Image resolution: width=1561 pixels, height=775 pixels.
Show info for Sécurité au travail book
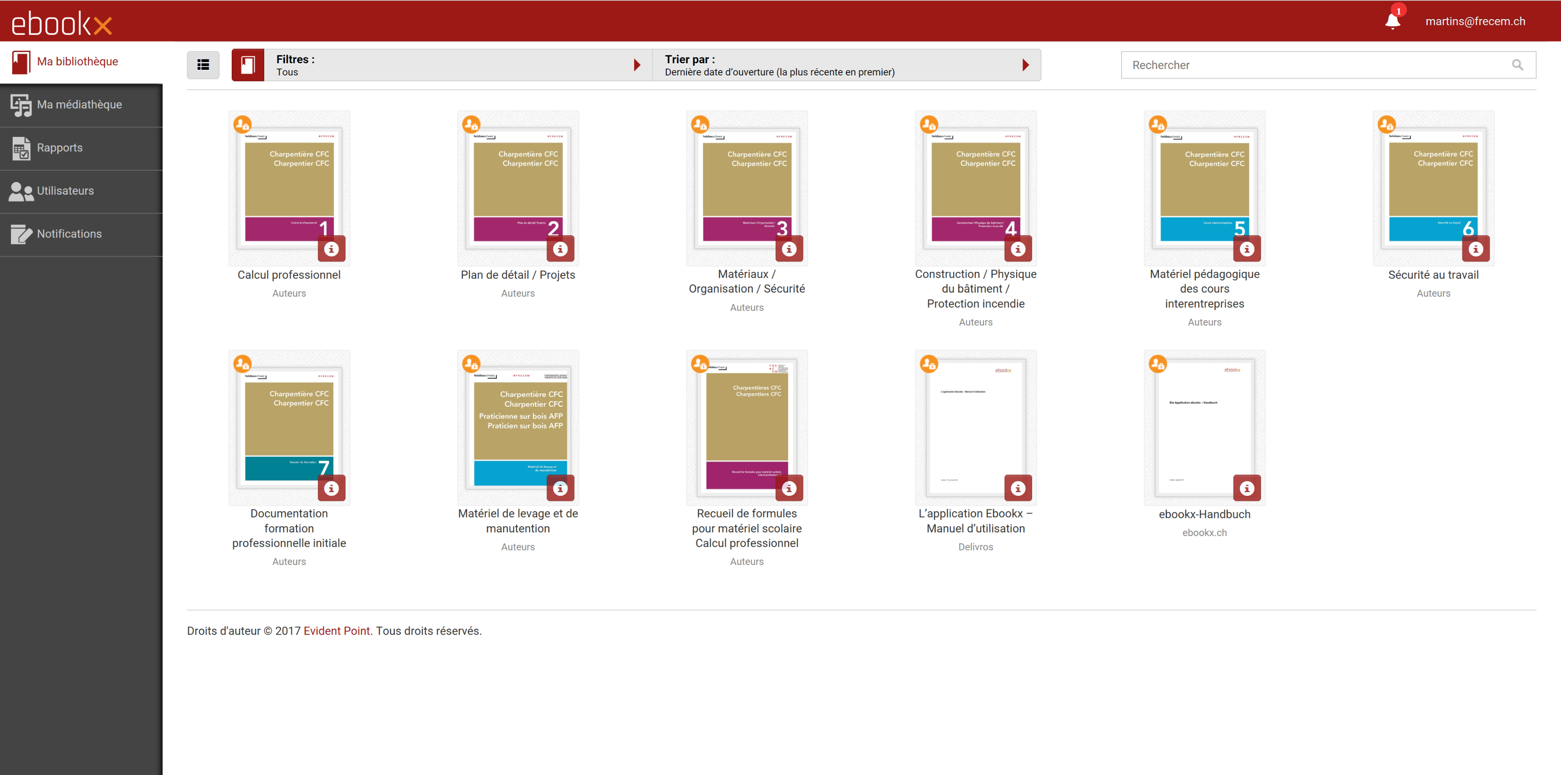1476,248
